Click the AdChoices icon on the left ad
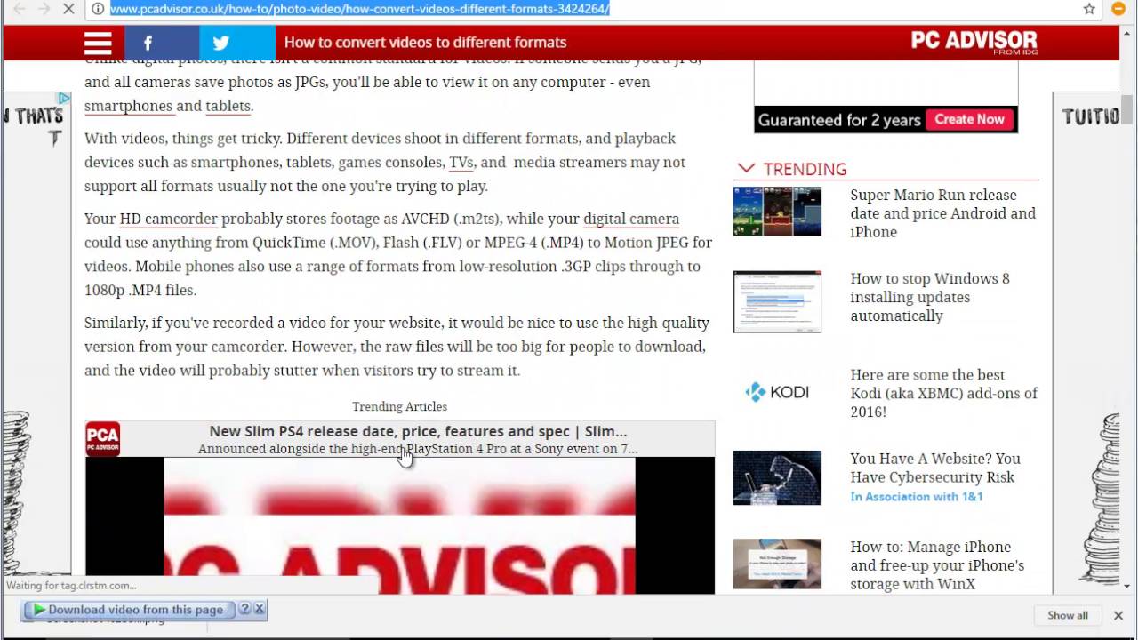 click(x=64, y=98)
